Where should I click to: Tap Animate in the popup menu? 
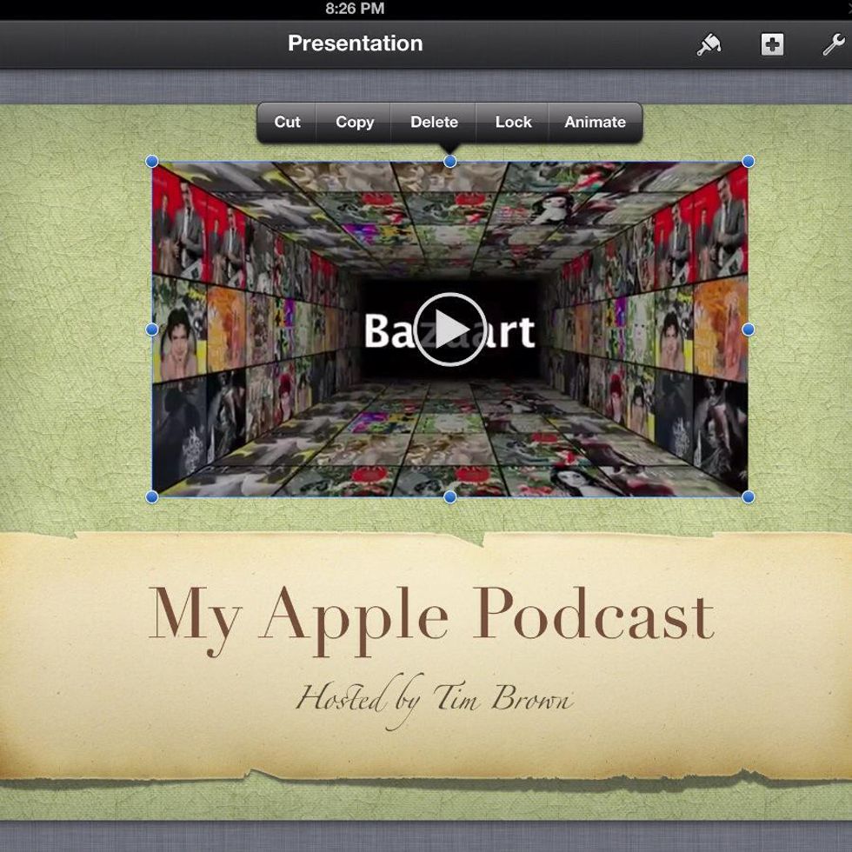pyautogui.click(x=595, y=123)
